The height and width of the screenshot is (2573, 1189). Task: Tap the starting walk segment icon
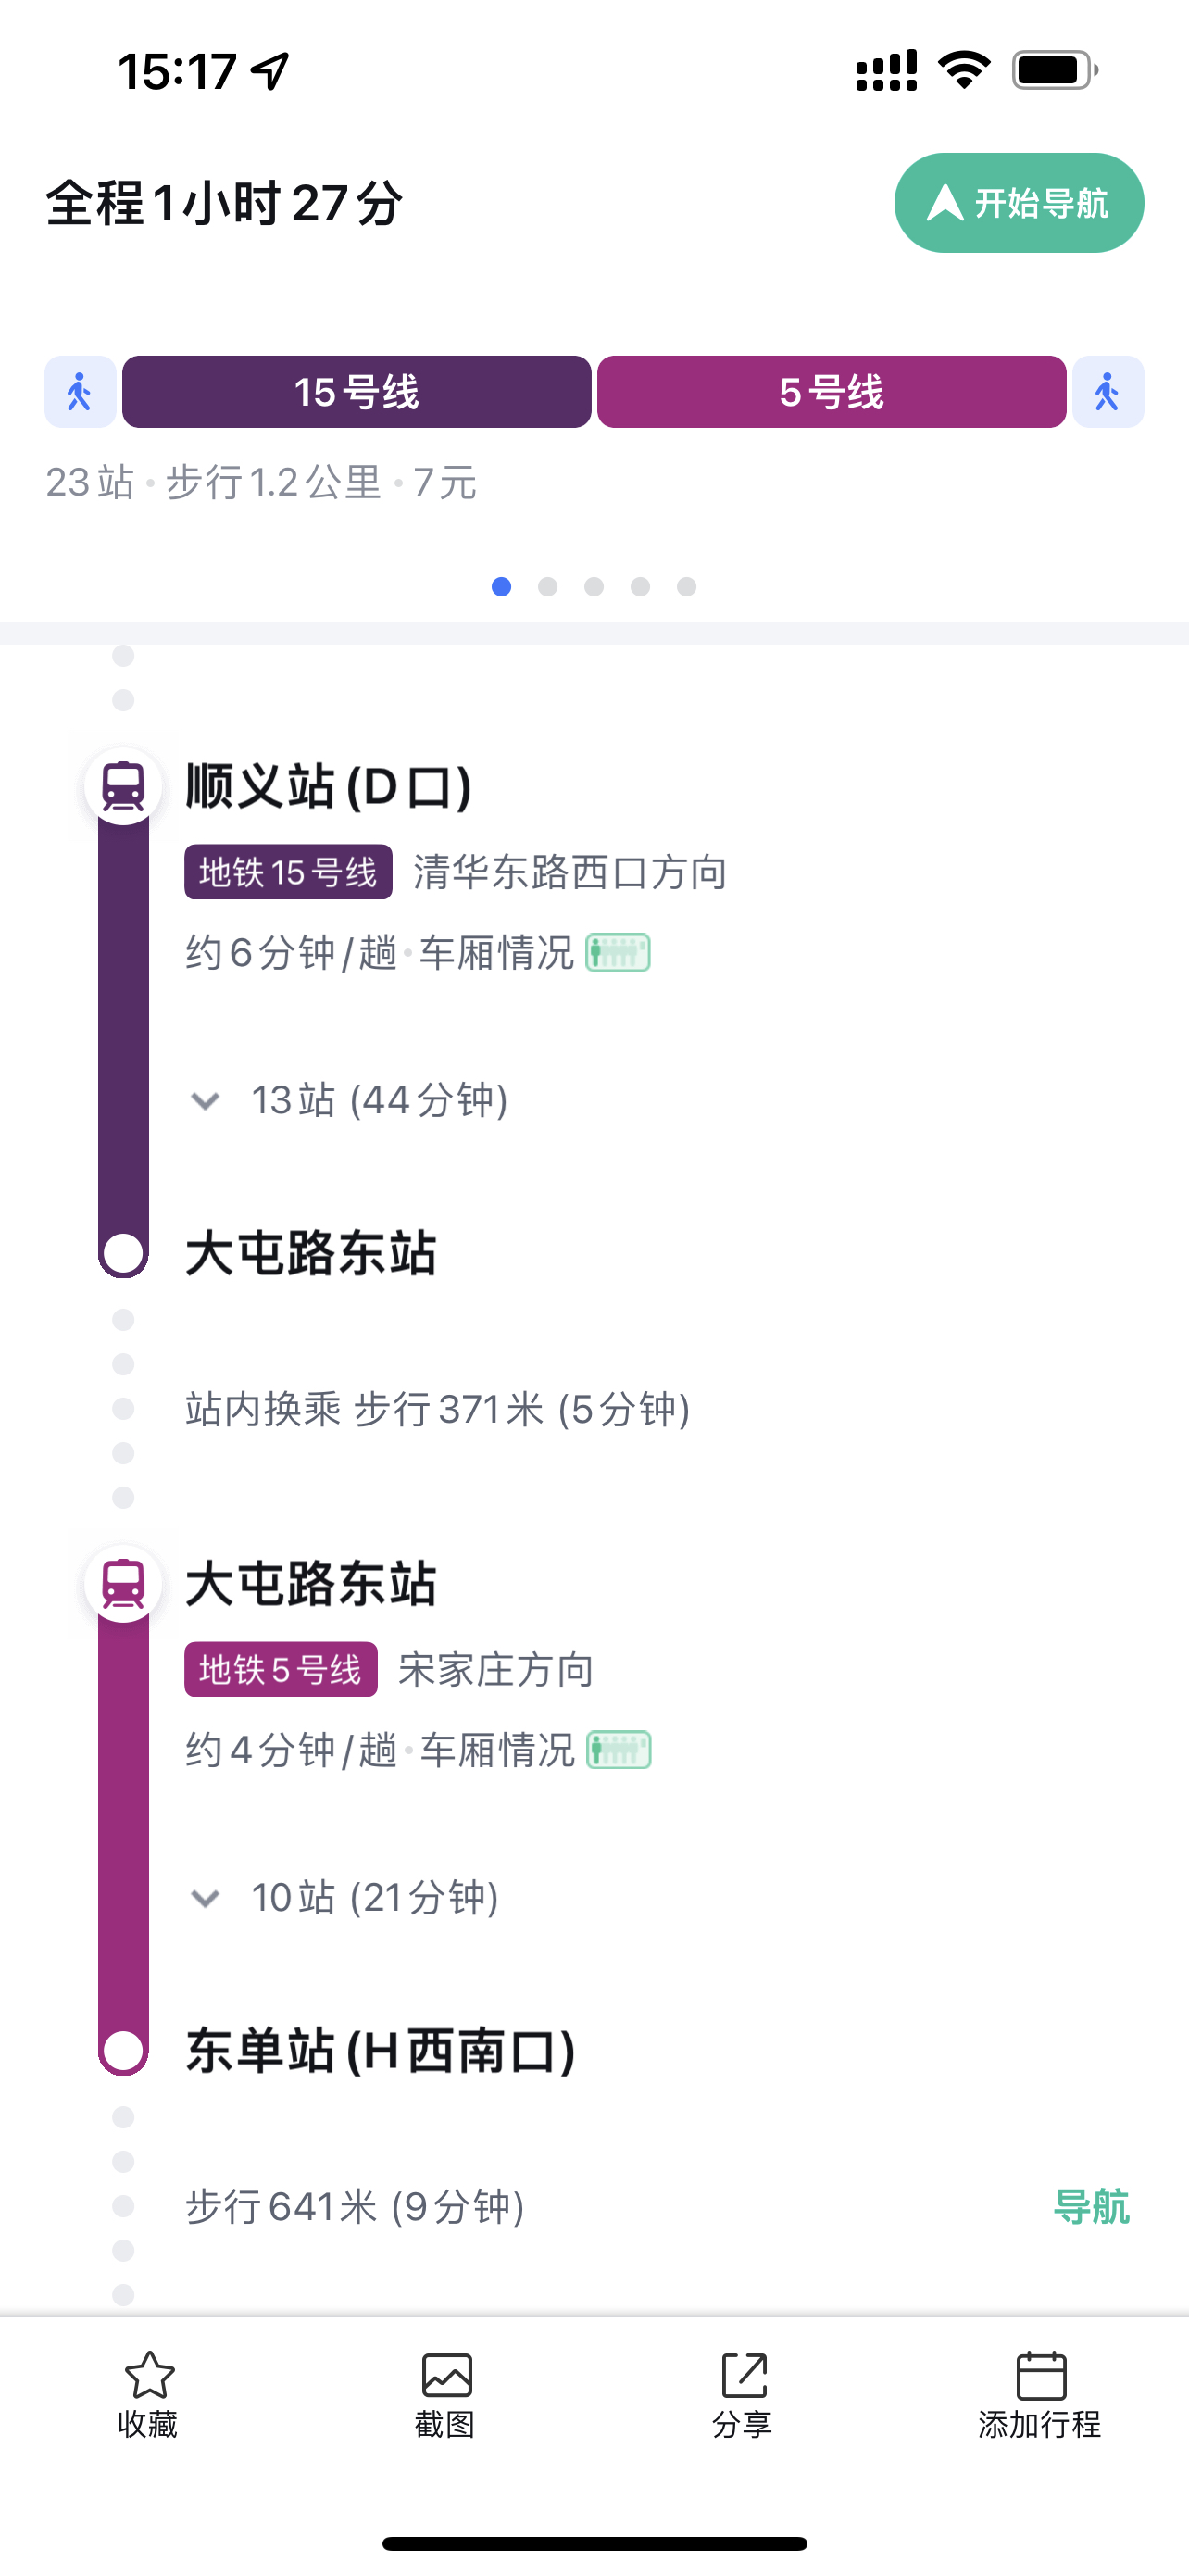[80, 393]
